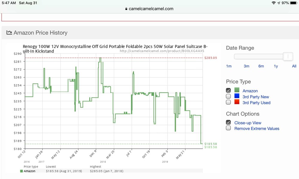Enable the 3rd Party Used checkbox
The height and width of the screenshot is (179, 299).
[x=228, y=102]
